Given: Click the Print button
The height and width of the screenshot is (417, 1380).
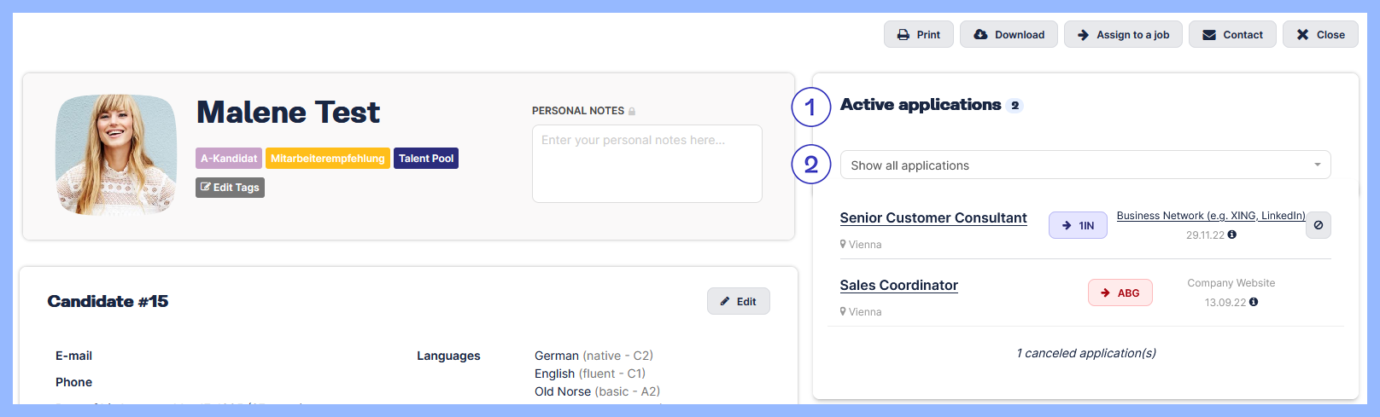Looking at the screenshot, I should pyautogui.click(x=918, y=35).
